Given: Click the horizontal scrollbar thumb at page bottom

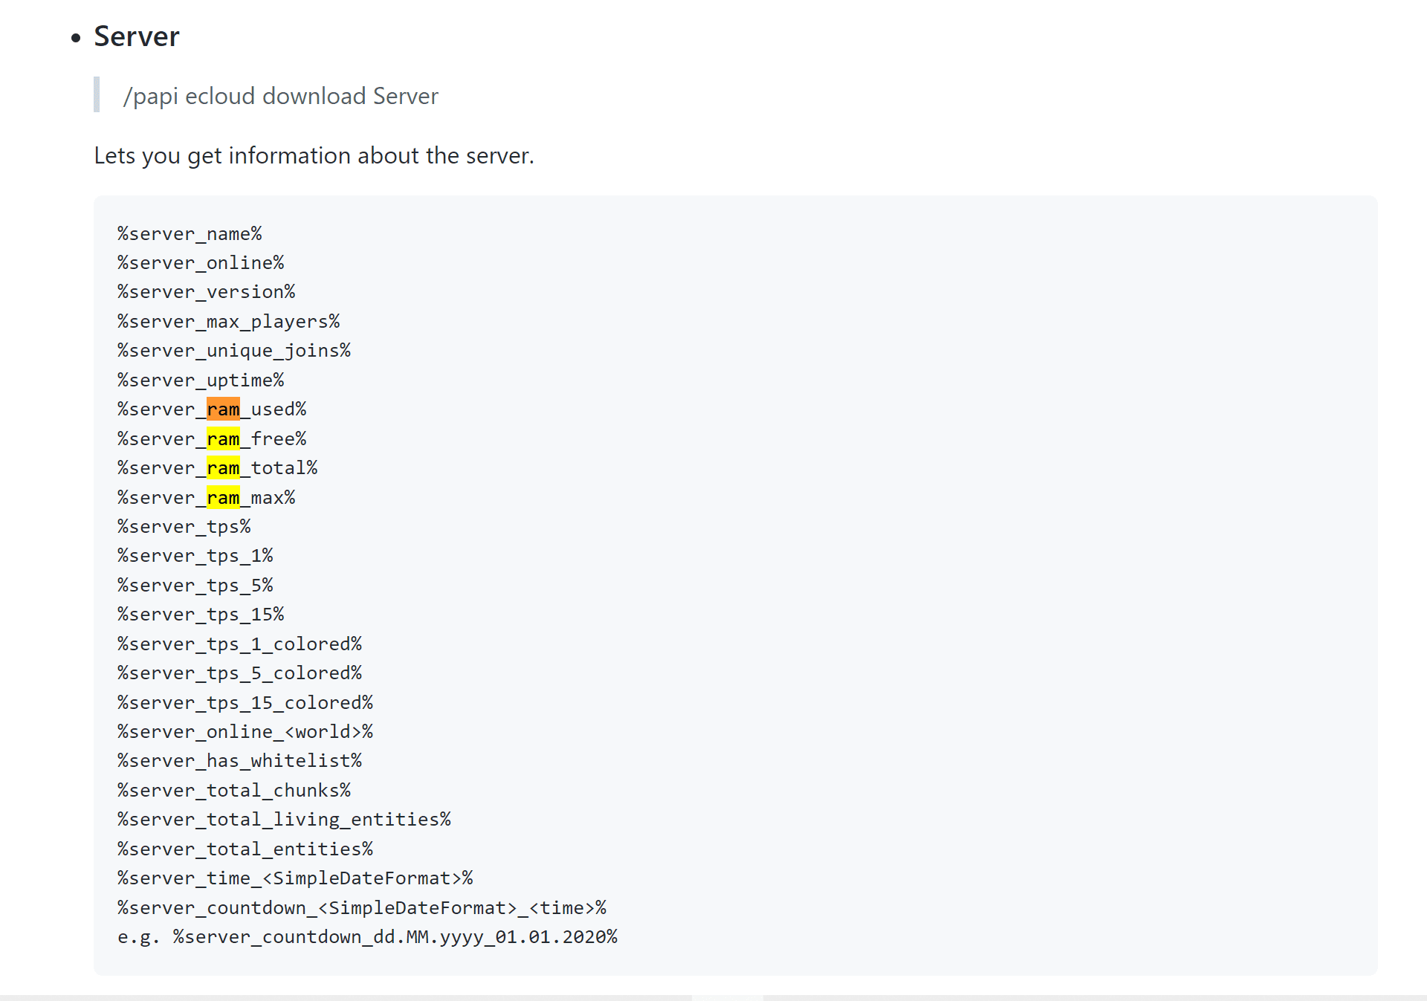Looking at the screenshot, I should click(727, 997).
